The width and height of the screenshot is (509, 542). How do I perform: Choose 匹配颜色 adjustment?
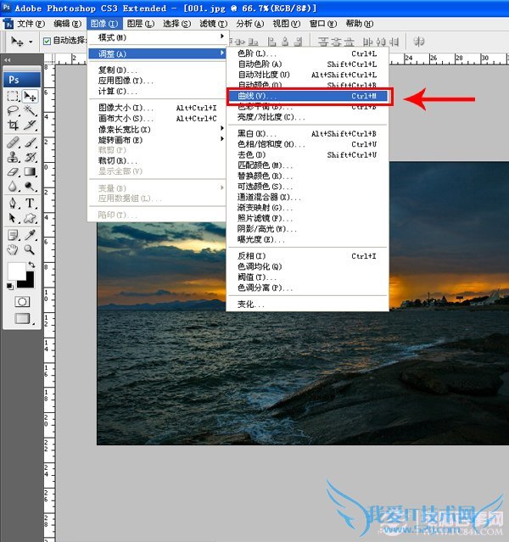[307, 165]
